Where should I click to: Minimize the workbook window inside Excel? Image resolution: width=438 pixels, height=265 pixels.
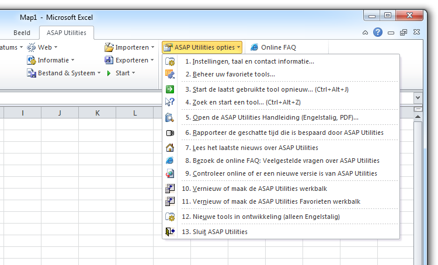tap(391, 33)
